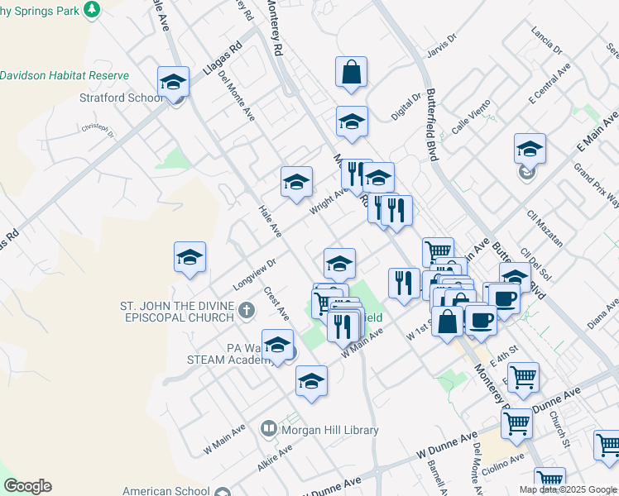Image resolution: width=619 pixels, height=496 pixels.
Task: Click the Digital Dr street label
Action: 406,107
